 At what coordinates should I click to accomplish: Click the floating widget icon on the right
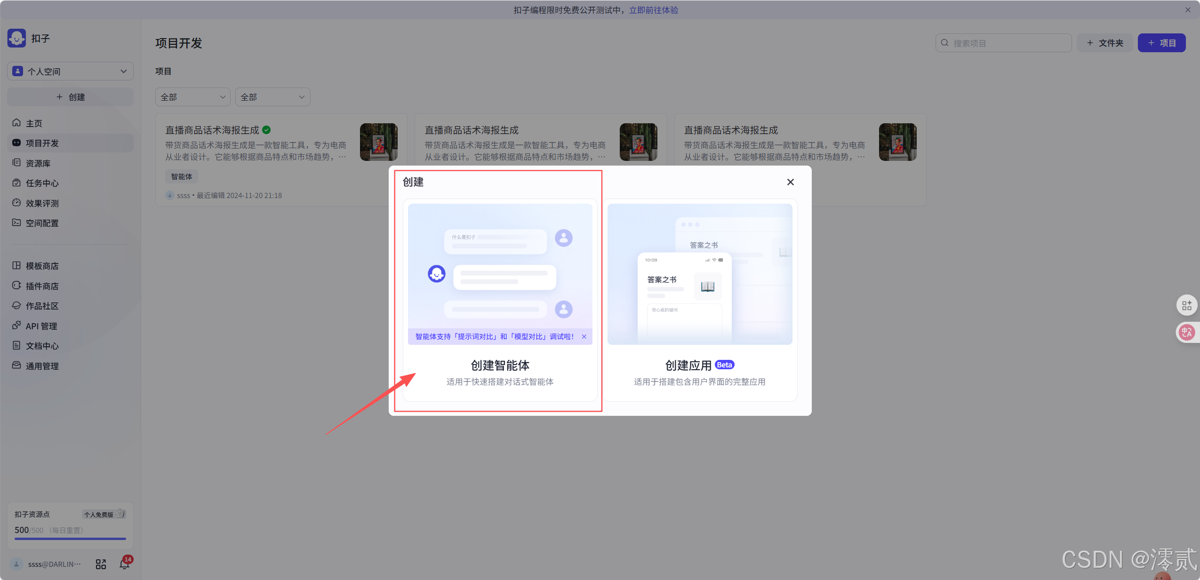pyautogui.click(x=1186, y=305)
